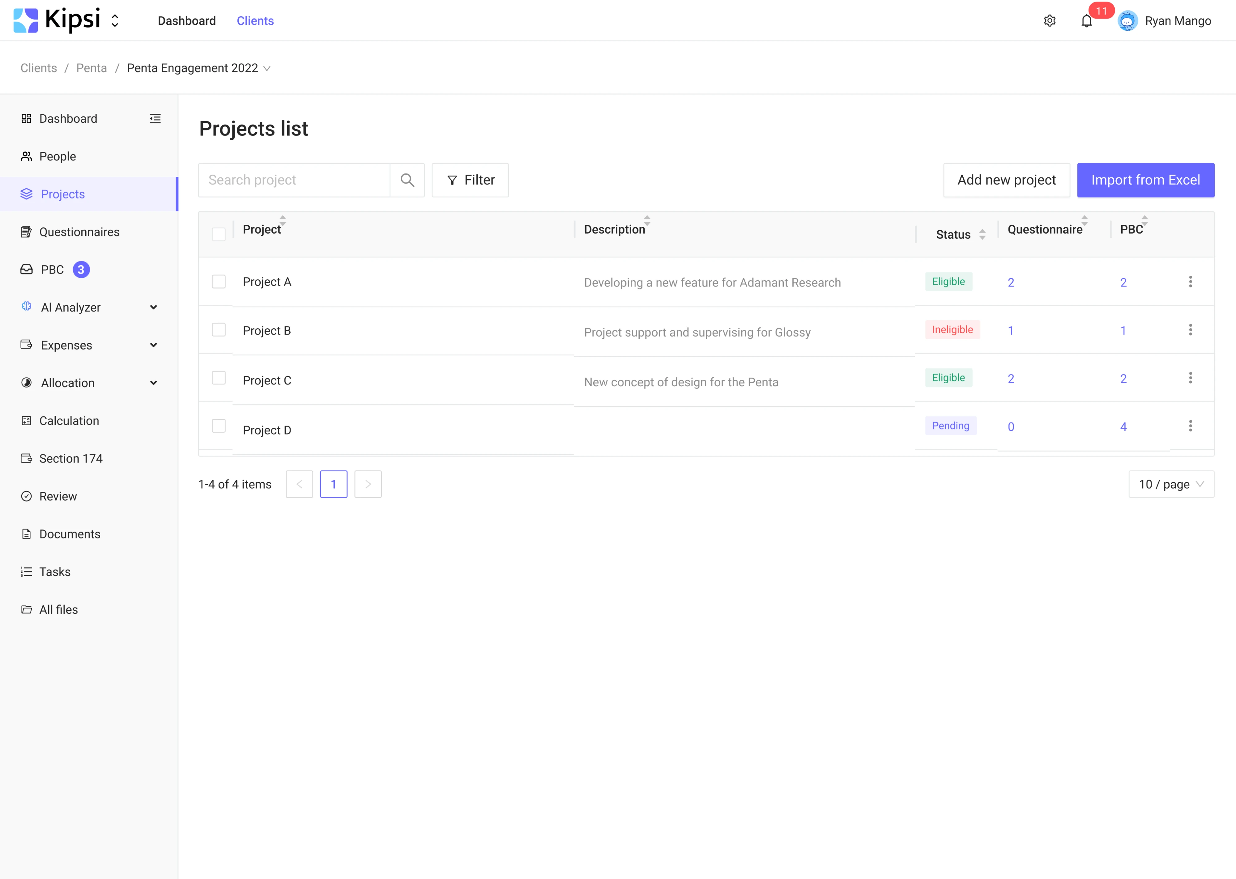Screen dimensions: 1236x879
Task: Click the search magnifier icon
Action: [407, 180]
